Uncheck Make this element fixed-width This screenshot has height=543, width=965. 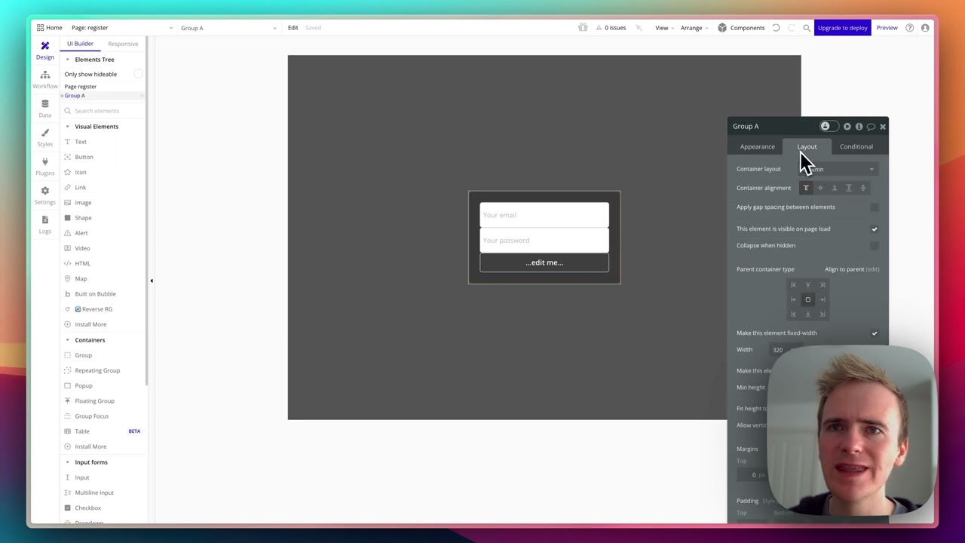[875, 333]
